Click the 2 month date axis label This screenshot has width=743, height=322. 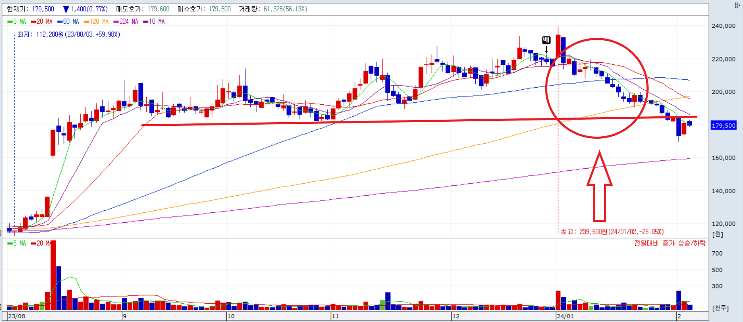[x=679, y=316]
